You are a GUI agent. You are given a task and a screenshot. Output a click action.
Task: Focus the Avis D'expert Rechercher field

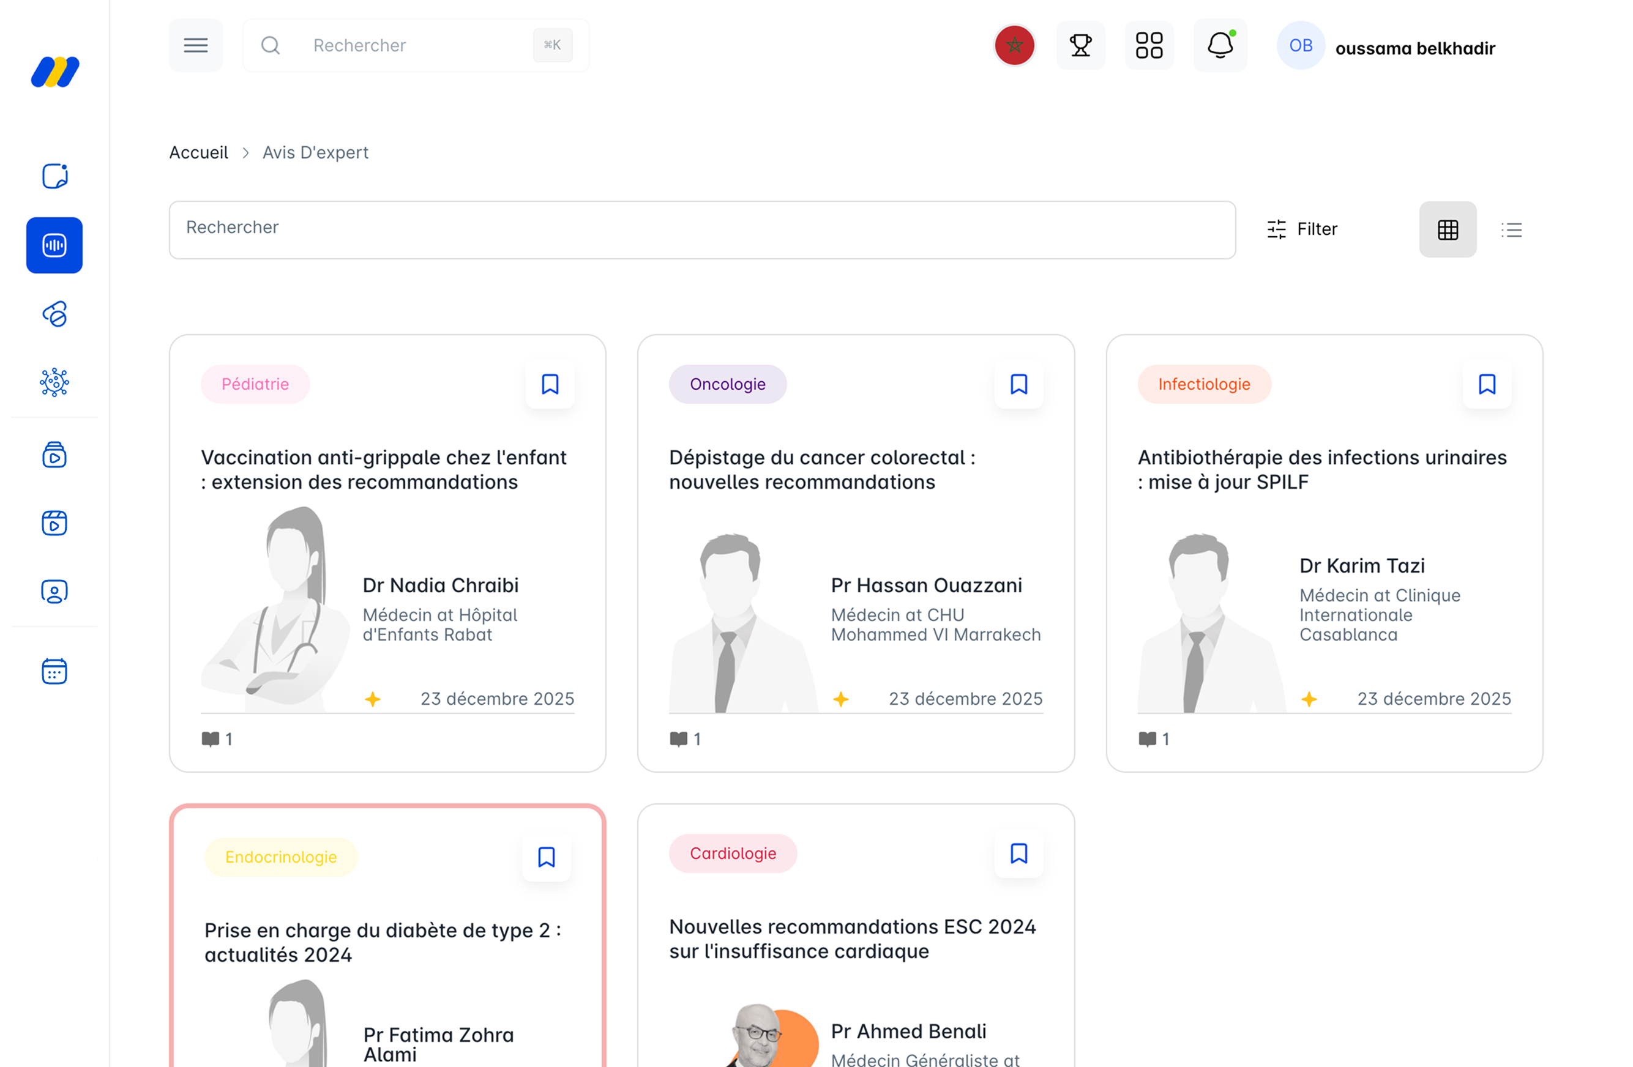[701, 229]
